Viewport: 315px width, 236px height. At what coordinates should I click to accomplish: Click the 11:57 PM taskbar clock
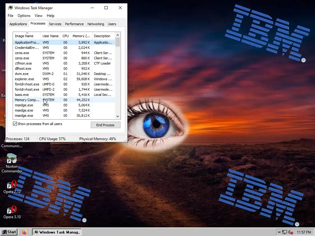pos(304,232)
